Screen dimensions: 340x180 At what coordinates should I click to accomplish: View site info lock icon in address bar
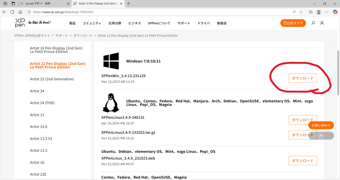(x=29, y=12)
